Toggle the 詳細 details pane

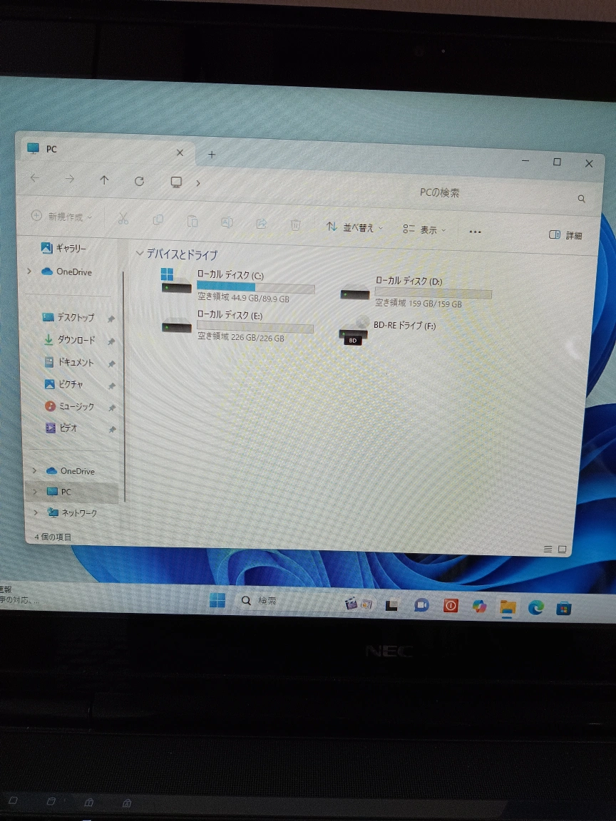coord(565,235)
